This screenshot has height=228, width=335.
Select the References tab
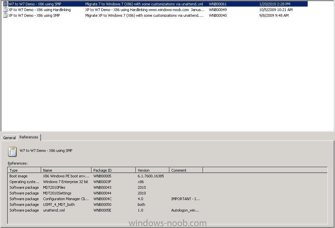(29, 137)
